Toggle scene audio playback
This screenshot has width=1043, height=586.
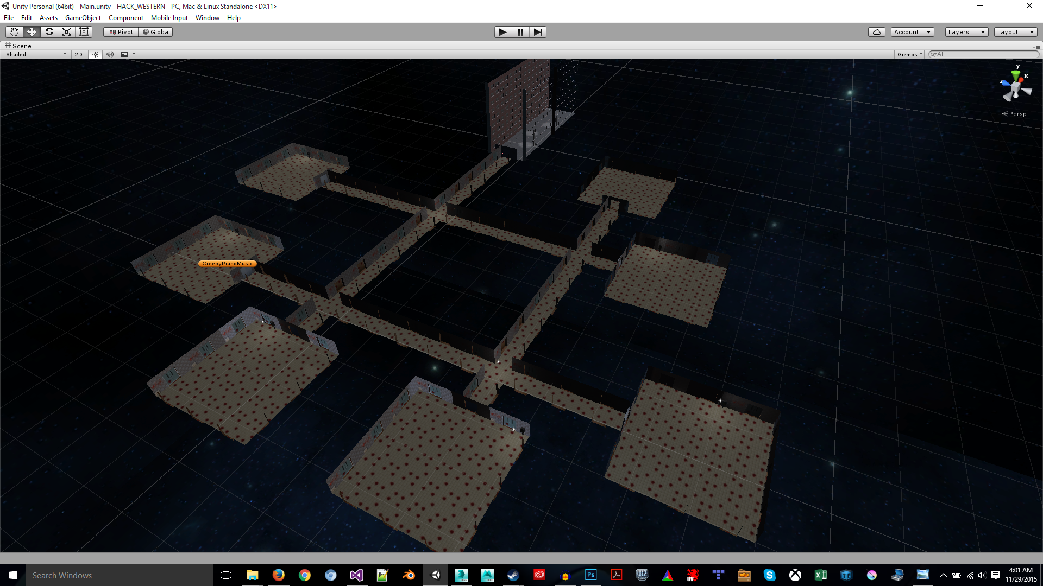click(110, 54)
